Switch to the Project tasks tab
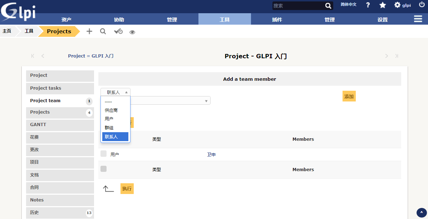 tap(60, 88)
